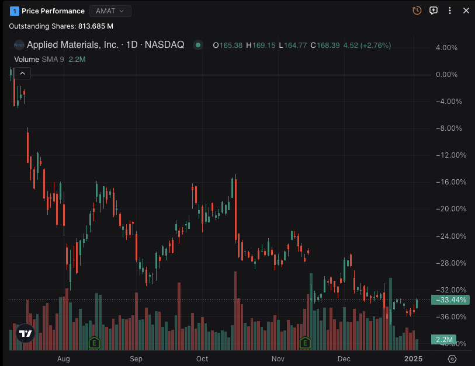The image size is (475, 366).
Task: Click the Dec time axis label
Action: tap(344, 359)
